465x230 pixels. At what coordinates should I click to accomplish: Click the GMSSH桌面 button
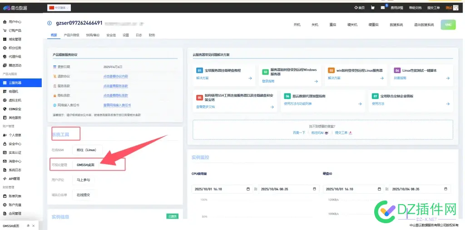[x=85, y=165]
